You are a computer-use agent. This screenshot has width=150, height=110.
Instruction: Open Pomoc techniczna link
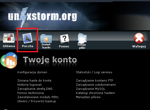31,93
